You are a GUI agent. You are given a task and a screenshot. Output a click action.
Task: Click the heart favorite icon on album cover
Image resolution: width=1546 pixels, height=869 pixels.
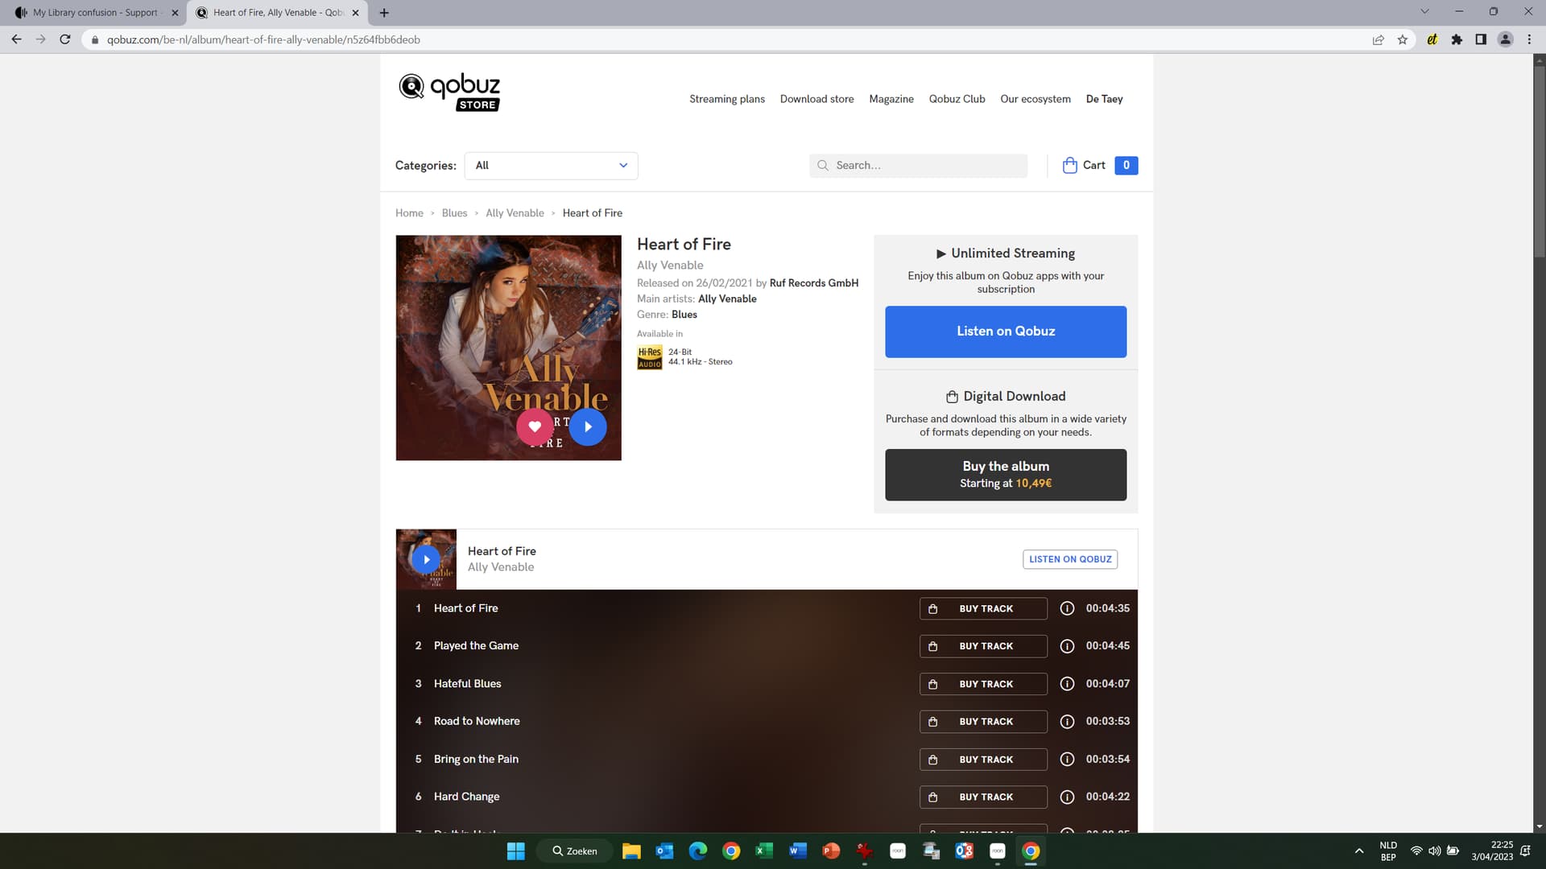click(535, 426)
